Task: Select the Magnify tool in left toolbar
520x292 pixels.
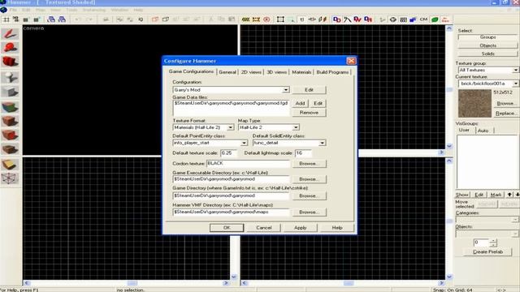Action: point(10,47)
